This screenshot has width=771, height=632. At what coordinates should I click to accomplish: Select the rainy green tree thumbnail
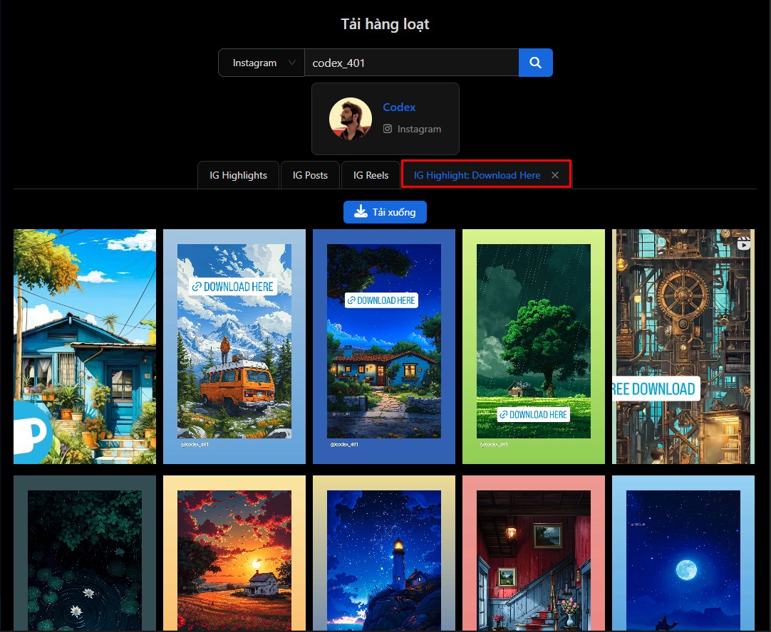[534, 347]
